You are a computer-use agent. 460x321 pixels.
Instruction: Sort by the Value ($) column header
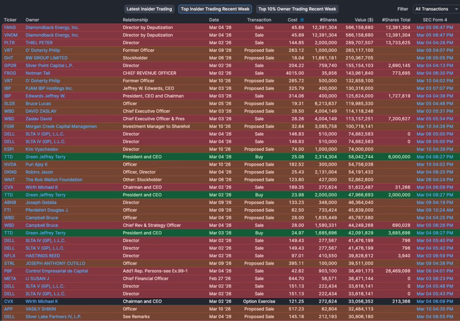pos(363,20)
